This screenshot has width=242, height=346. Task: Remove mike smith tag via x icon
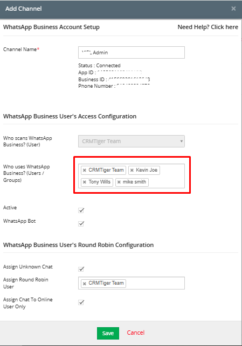(119, 182)
